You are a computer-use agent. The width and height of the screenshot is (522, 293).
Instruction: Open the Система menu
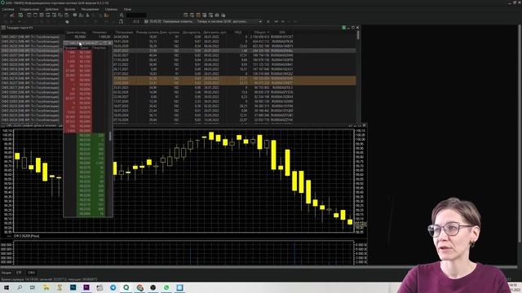8,9
